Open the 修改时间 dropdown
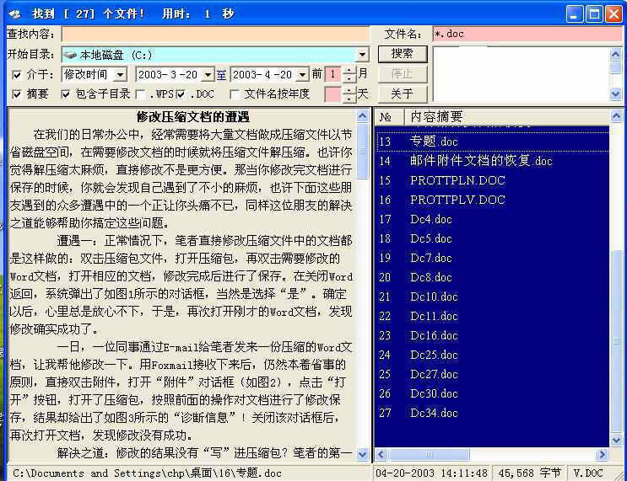The width and height of the screenshot is (627, 481). pos(121,75)
